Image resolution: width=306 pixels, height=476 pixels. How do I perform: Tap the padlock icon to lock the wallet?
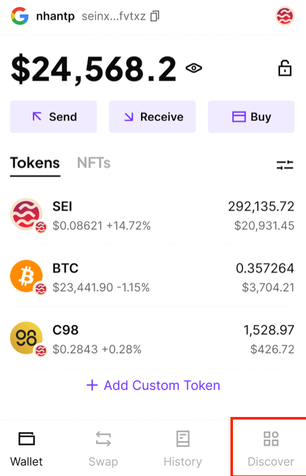click(285, 69)
